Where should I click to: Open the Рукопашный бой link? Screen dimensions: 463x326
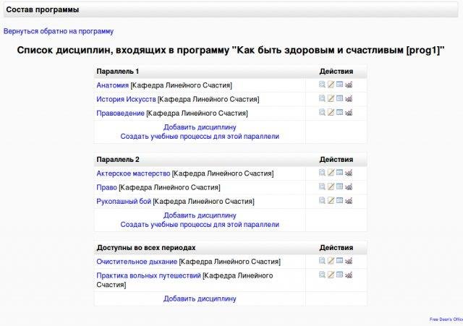tap(124, 201)
